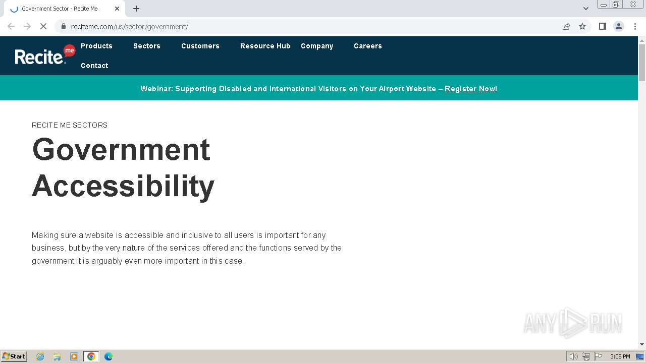This screenshot has height=363, width=646.
Task: Focus the address bar URL field
Action: 308,26
